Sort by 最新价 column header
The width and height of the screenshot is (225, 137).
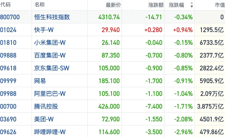coord(113,5)
